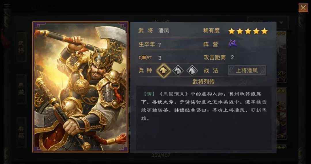This screenshot has width=311, height=164.
Task: Open the 典籍 side tab
Action: [21, 132]
